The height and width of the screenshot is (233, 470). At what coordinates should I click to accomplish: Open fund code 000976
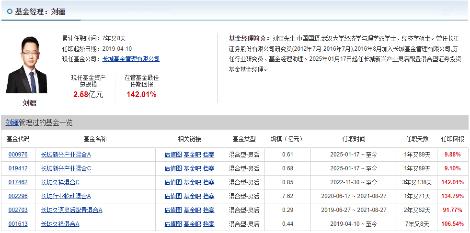18,155
